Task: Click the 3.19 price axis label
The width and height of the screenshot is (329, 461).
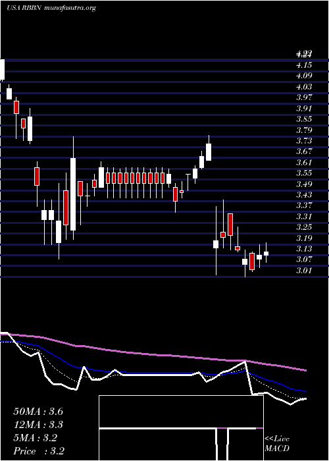Action: pos(304,238)
